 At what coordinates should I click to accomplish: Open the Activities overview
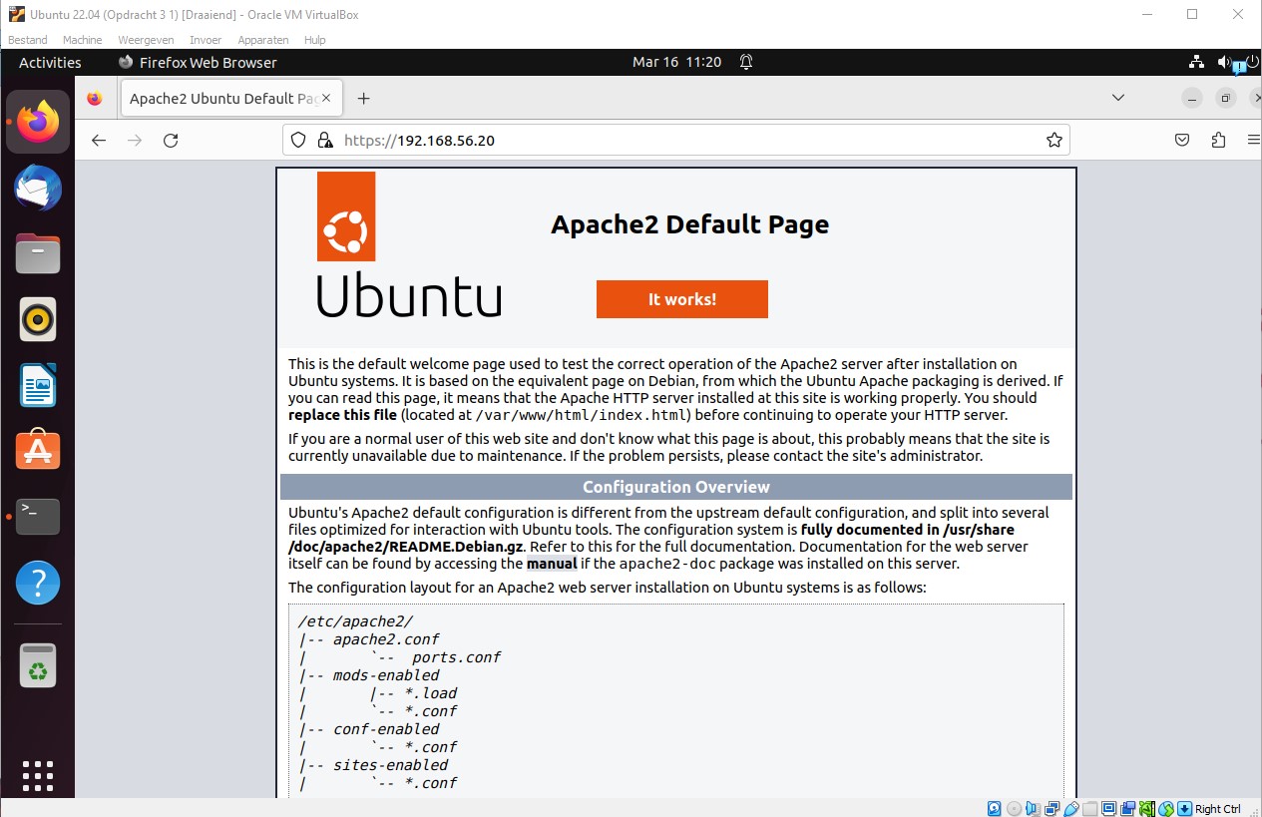click(50, 62)
